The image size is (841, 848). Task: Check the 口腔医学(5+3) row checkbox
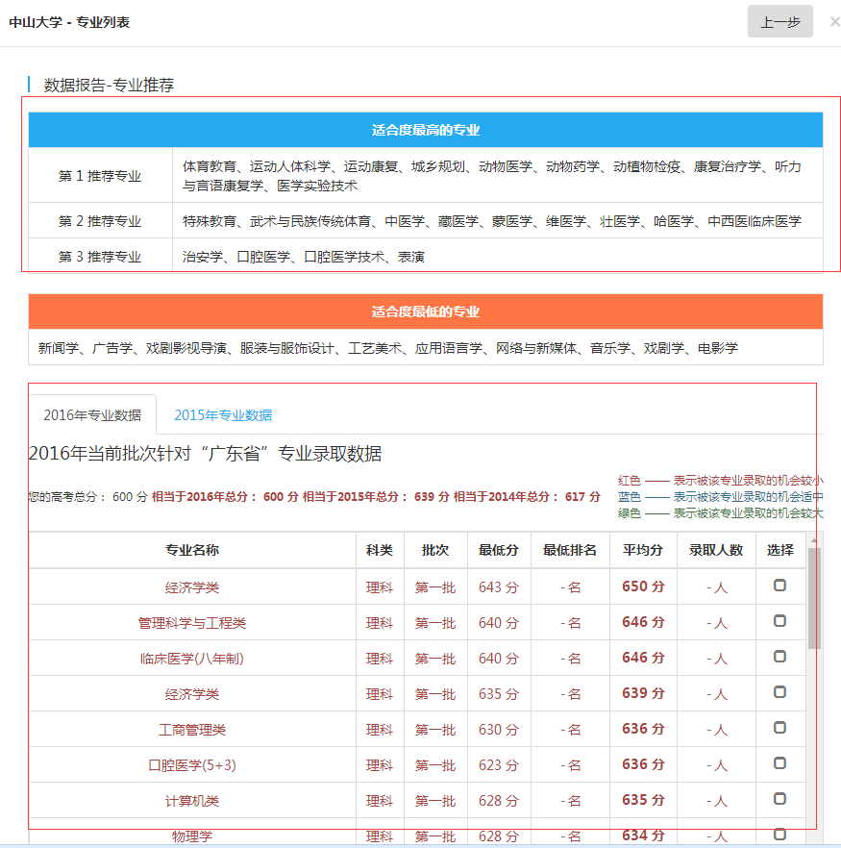[779, 763]
